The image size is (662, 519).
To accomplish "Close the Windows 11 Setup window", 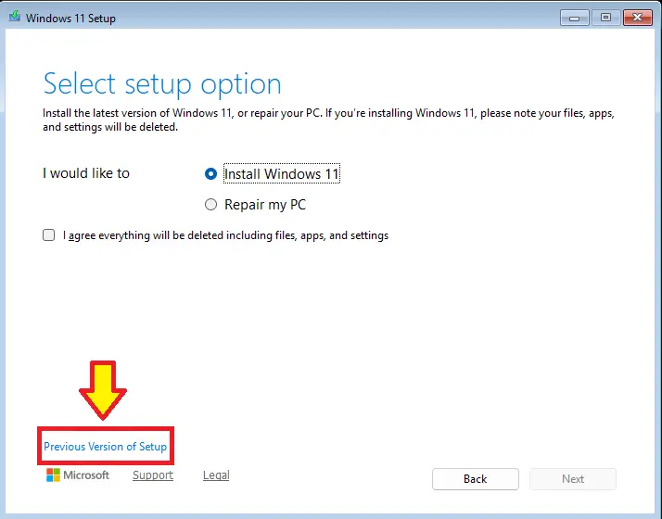I will coord(638,18).
